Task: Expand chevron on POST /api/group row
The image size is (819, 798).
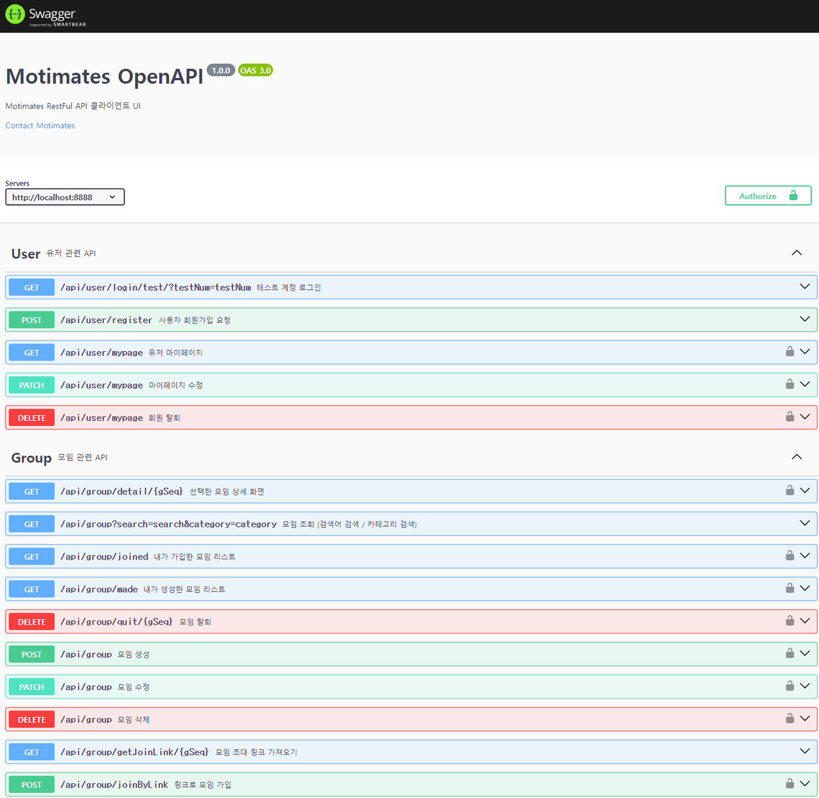Action: 805,653
